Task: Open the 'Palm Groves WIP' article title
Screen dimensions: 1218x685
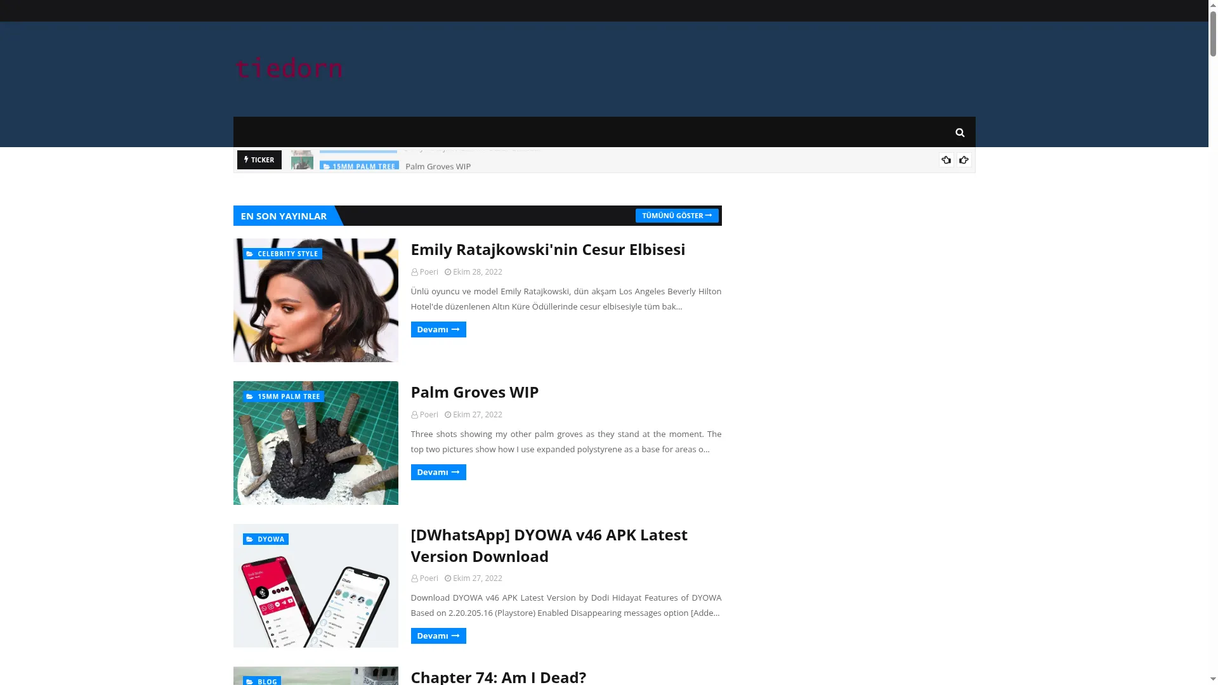Action: (x=475, y=392)
